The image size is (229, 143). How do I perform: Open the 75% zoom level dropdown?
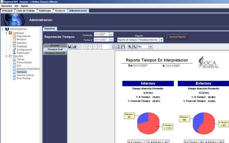[x=151, y=47]
